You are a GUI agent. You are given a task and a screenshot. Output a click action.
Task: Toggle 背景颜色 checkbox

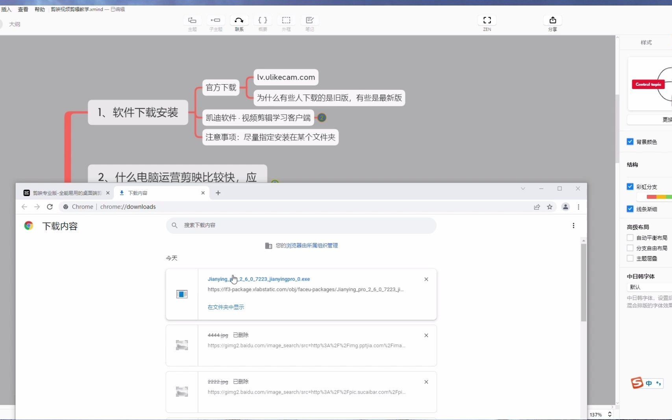click(x=630, y=142)
